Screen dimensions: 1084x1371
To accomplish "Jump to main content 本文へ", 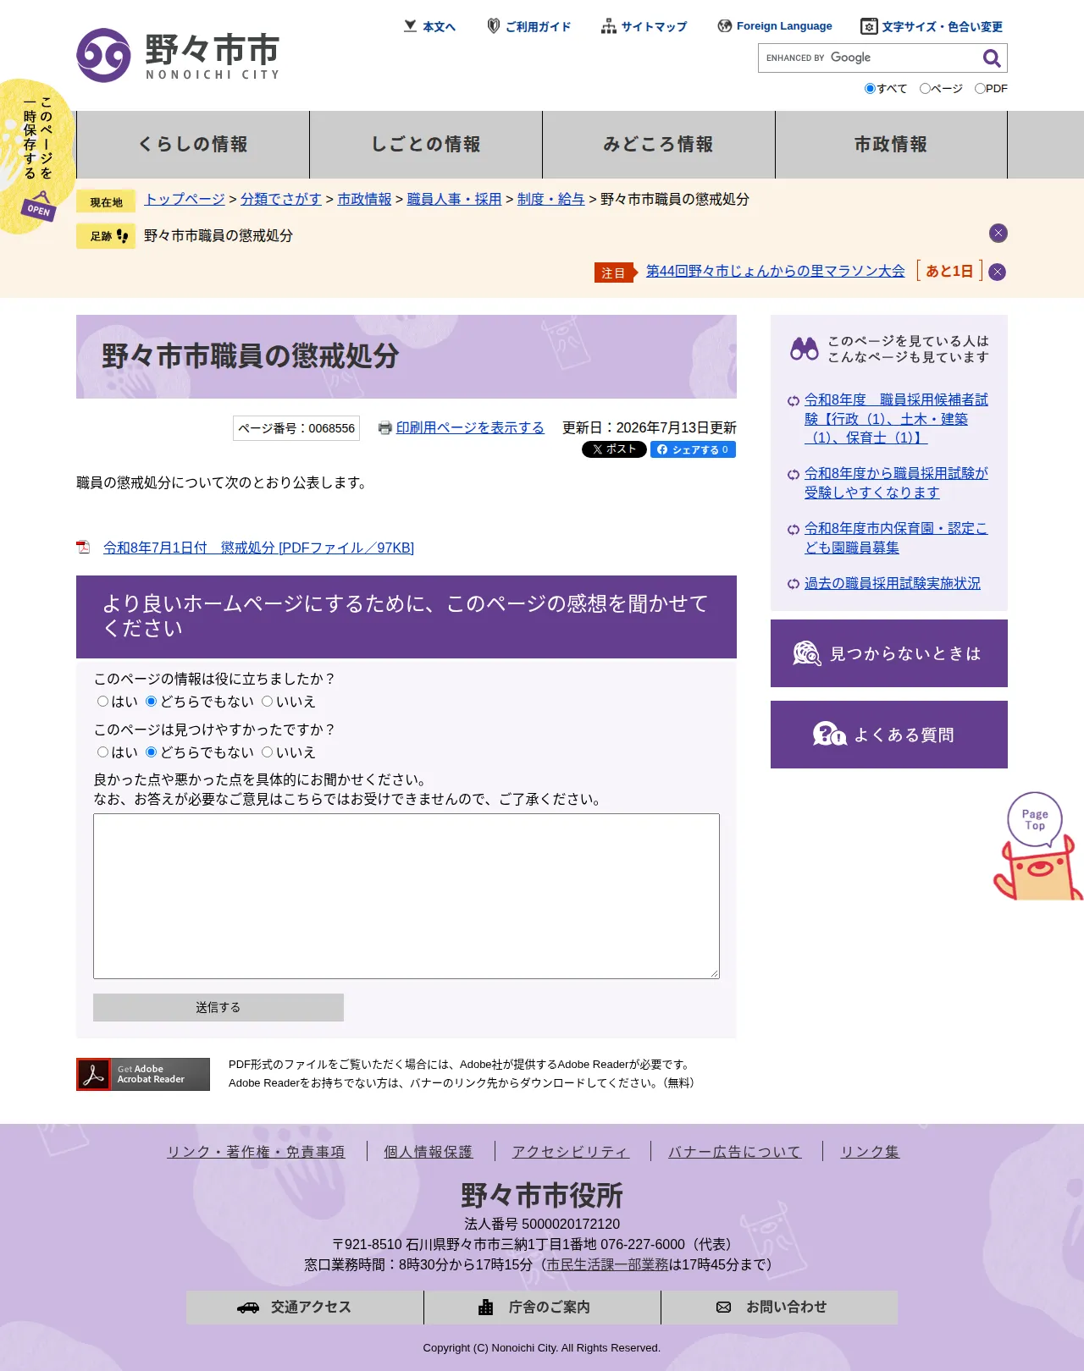I will click(x=430, y=26).
